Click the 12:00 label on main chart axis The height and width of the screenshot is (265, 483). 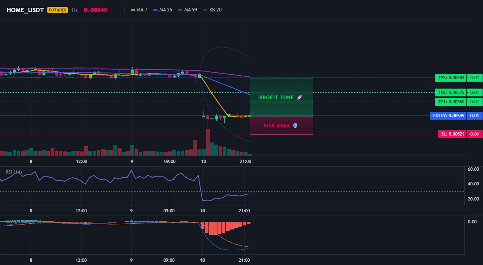pos(81,161)
